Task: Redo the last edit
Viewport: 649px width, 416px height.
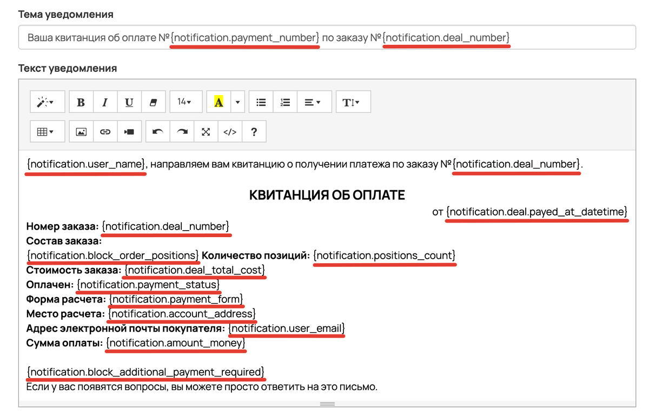Action: coord(182,131)
